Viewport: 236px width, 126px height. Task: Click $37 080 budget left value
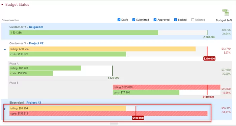pos(226,70)
